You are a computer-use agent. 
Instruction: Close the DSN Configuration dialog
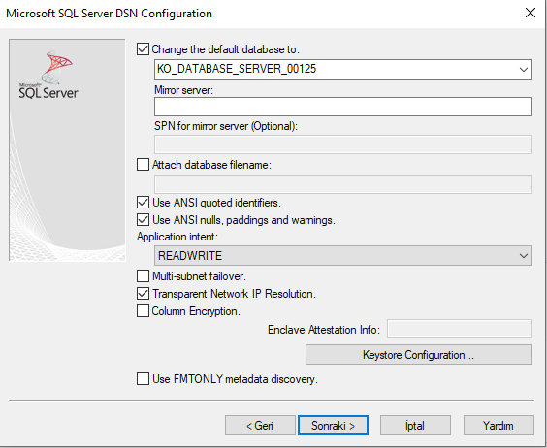click(x=531, y=13)
